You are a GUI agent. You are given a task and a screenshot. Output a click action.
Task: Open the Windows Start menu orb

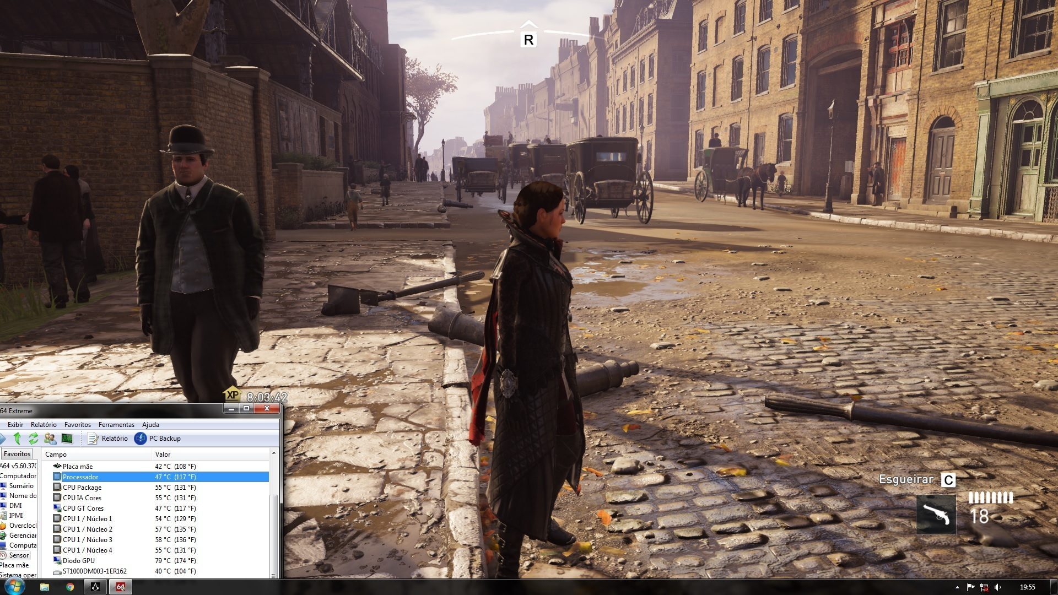point(14,587)
